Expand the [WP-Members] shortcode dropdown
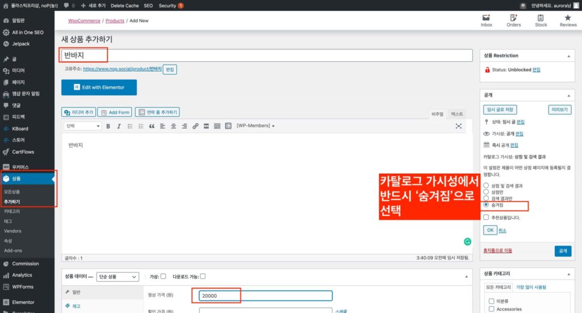Viewport: 582px width, 313px height. (x=256, y=126)
